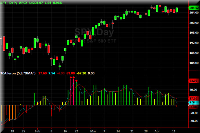Click the dark red -4.00 header value
The height and width of the screenshot is (133, 200).
[61, 73]
